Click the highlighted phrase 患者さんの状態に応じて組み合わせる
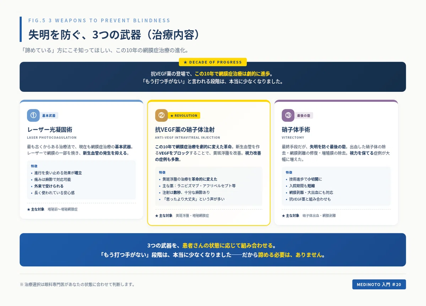 228,246
